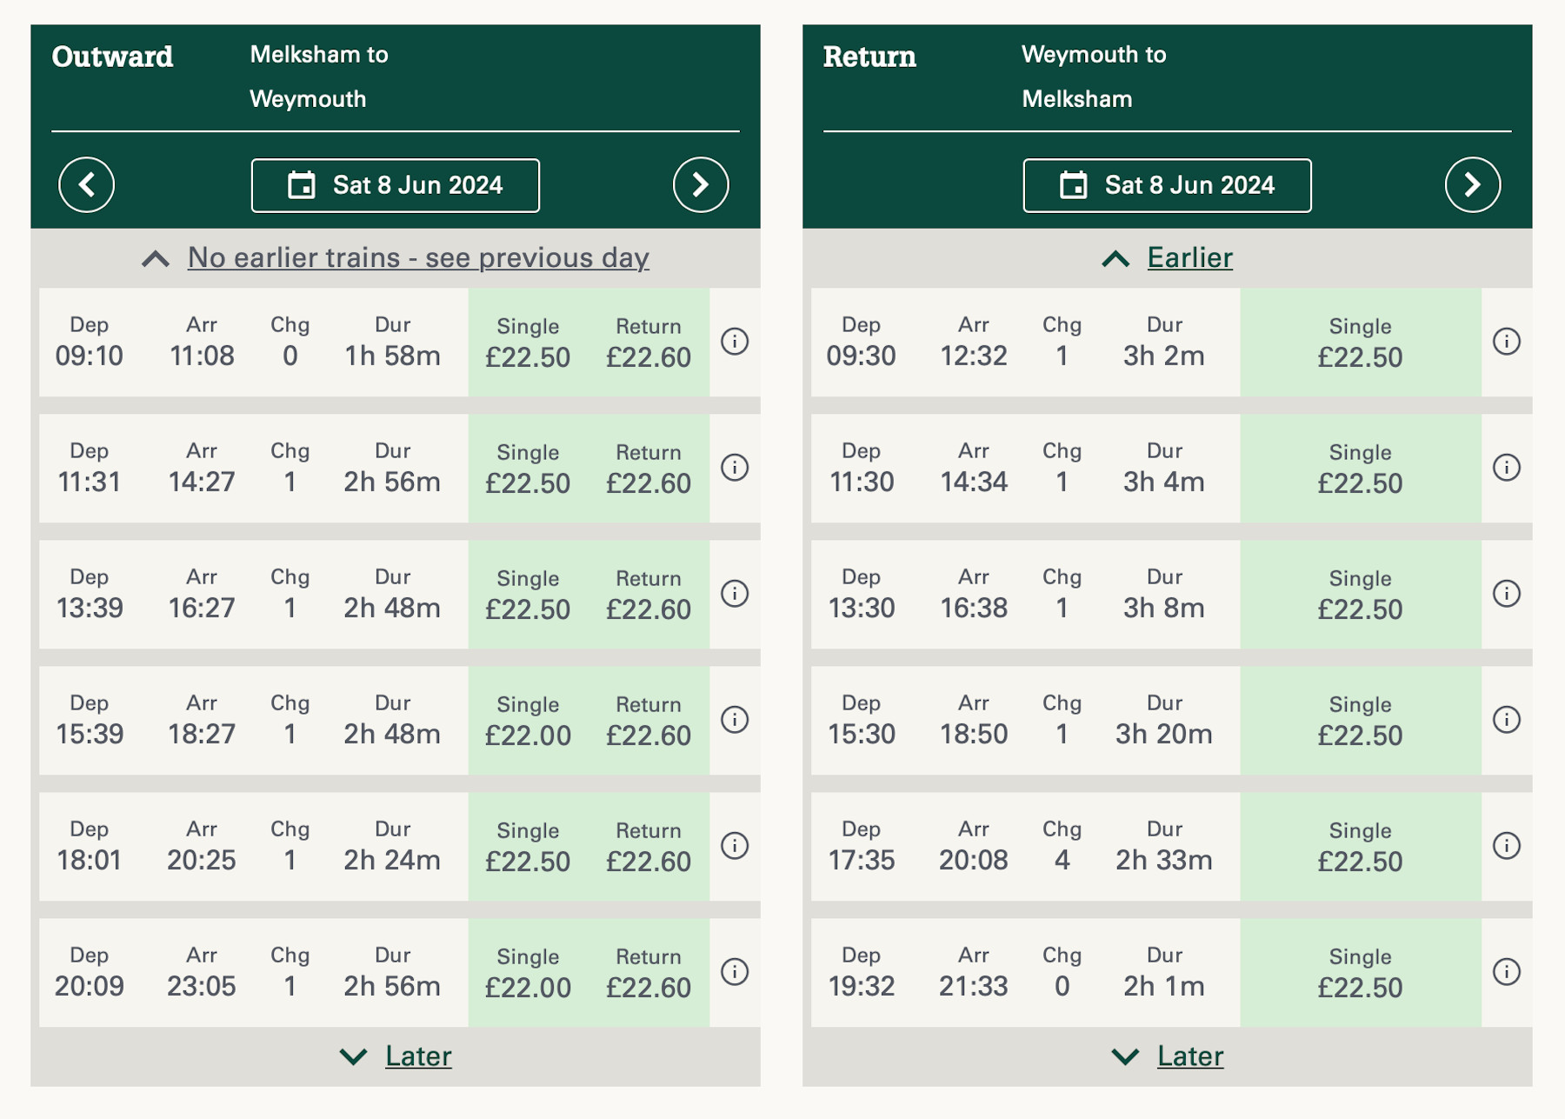
Task: Open return date picker Sat 8 Jun
Action: (x=1167, y=185)
